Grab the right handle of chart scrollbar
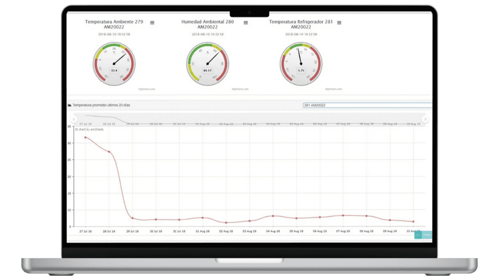 (425, 119)
